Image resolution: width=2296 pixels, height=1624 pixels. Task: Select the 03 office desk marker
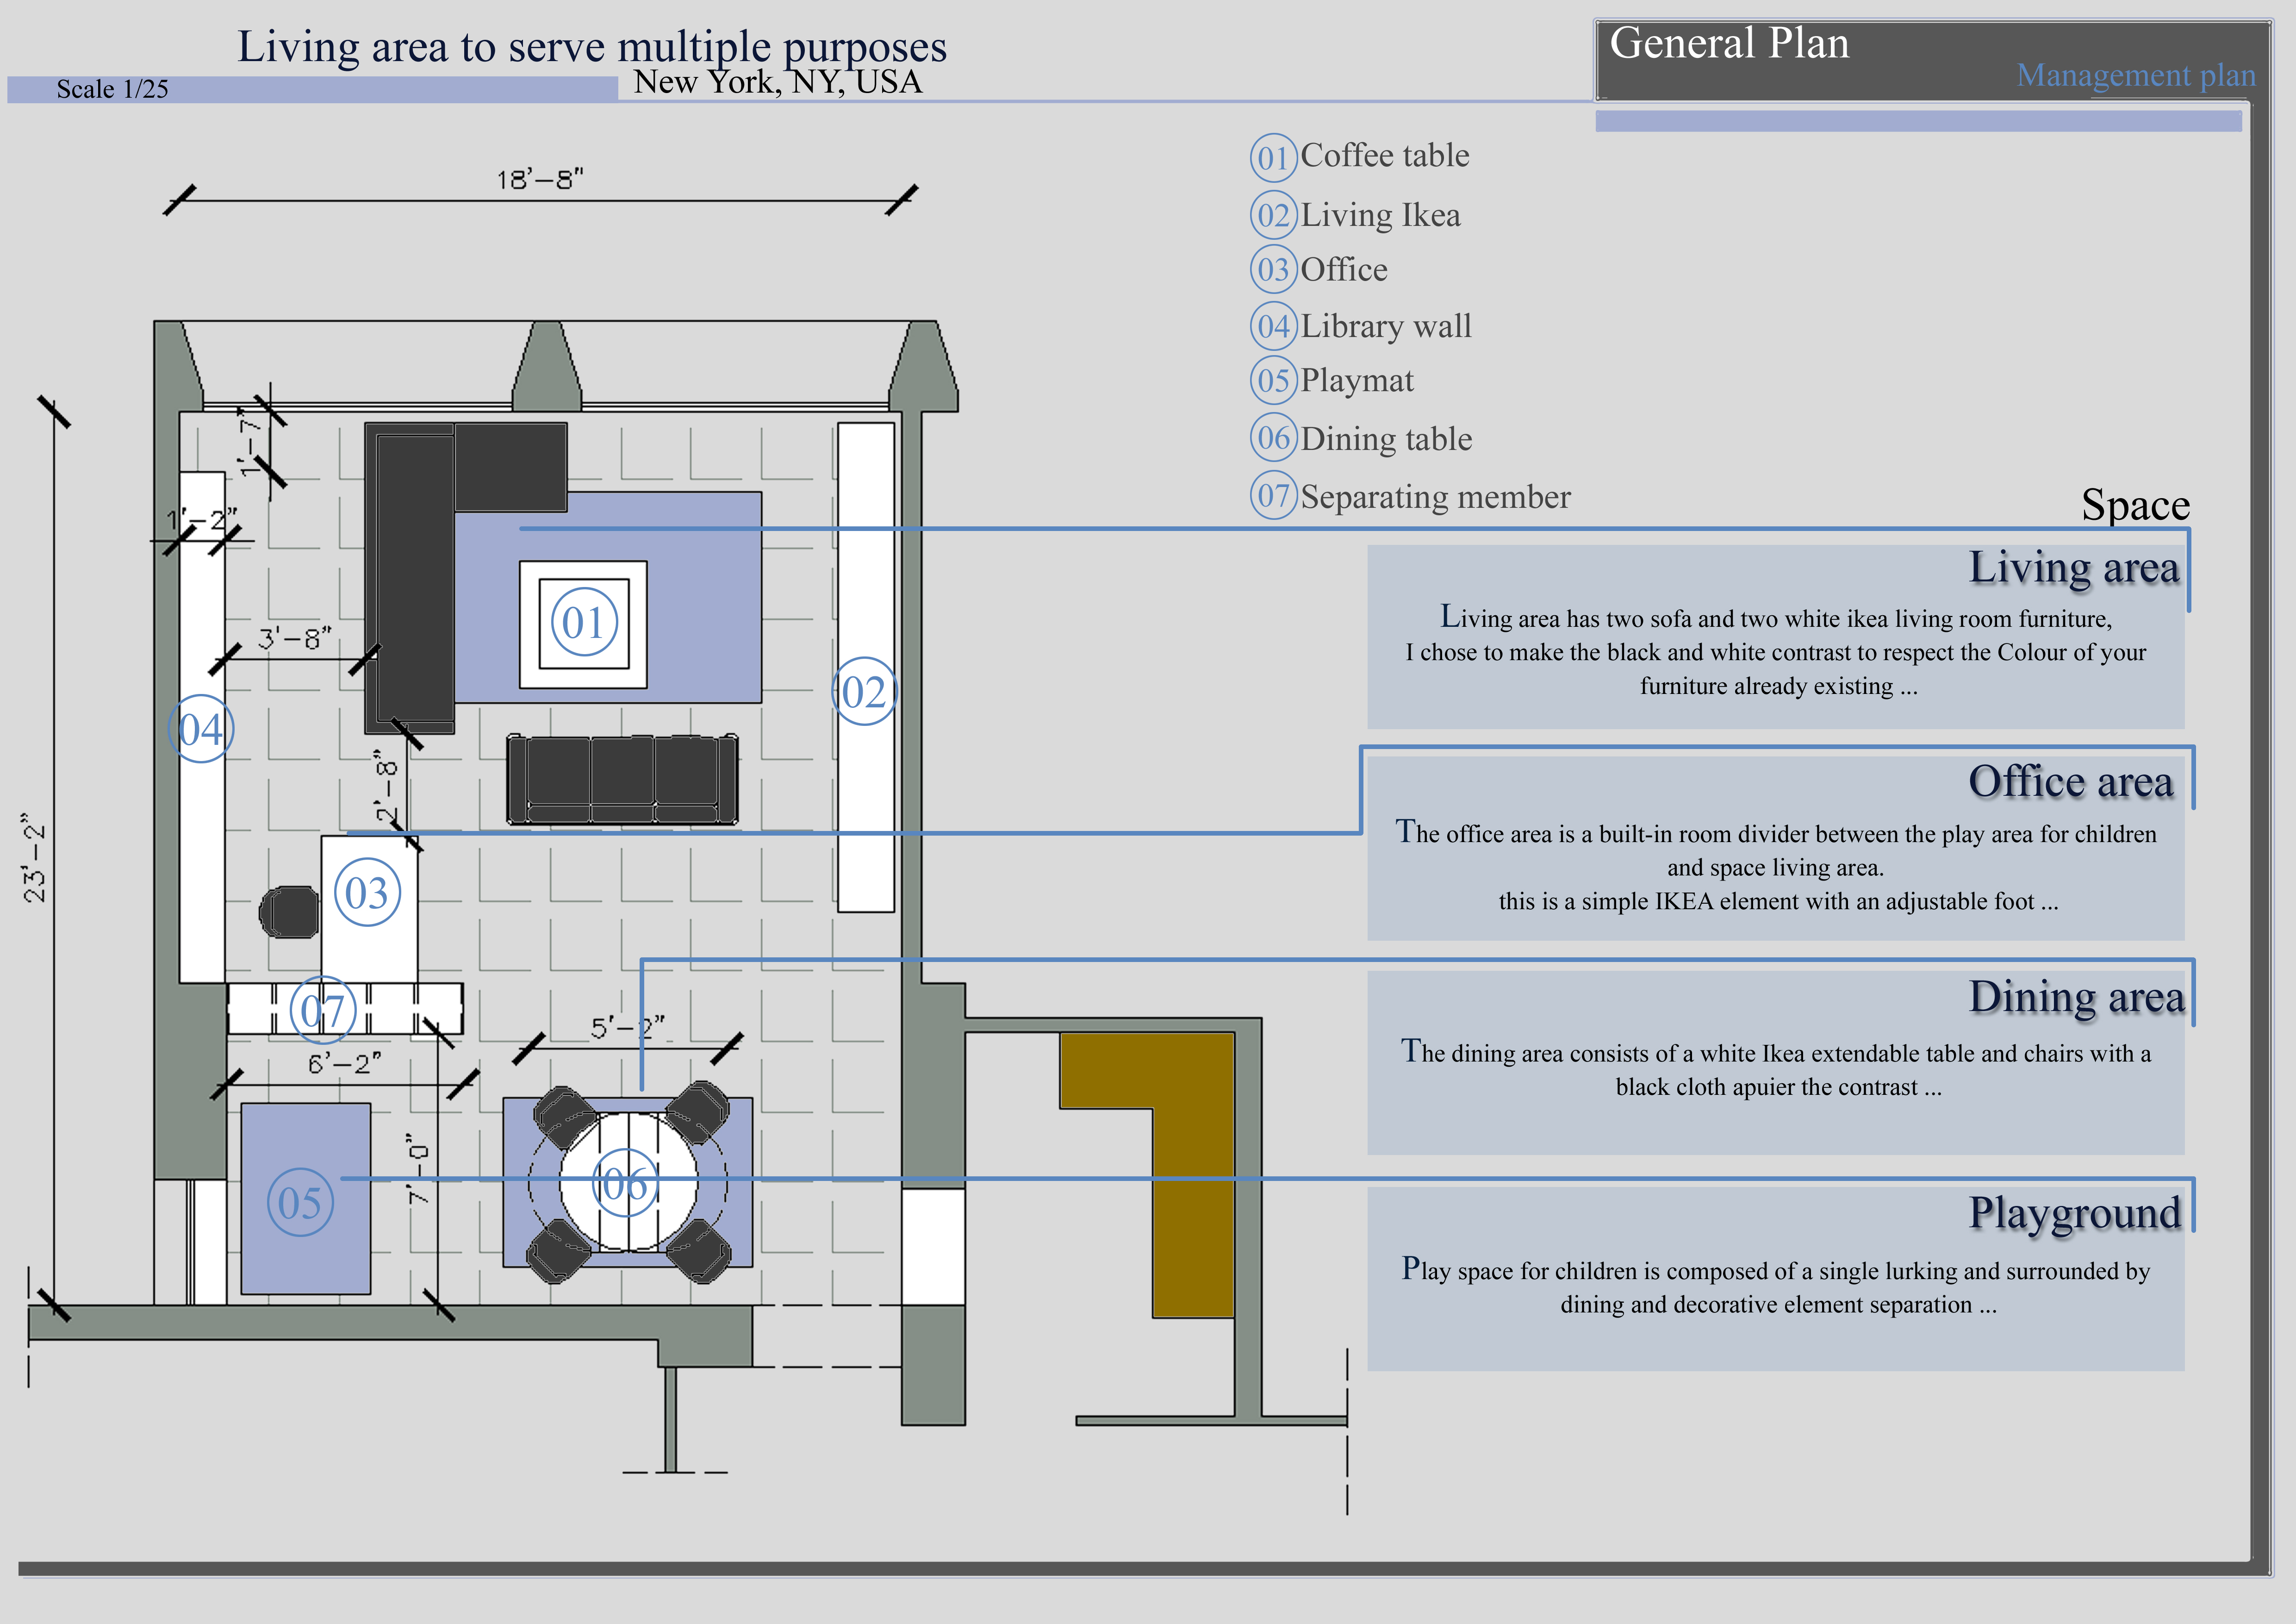pos(367,892)
